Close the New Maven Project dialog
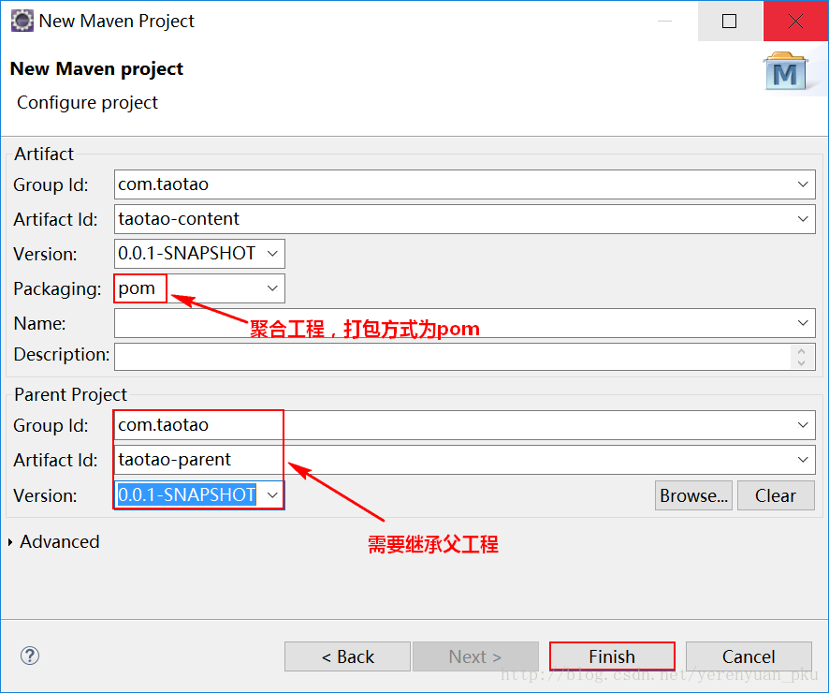This screenshot has width=829, height=693. (x=795, y=22)
